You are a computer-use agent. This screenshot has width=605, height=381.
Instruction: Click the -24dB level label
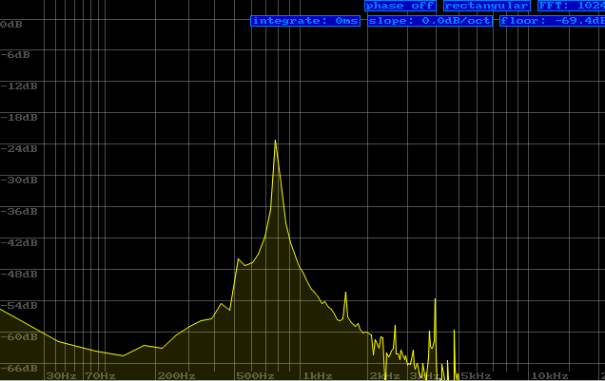tap(19, 149)
